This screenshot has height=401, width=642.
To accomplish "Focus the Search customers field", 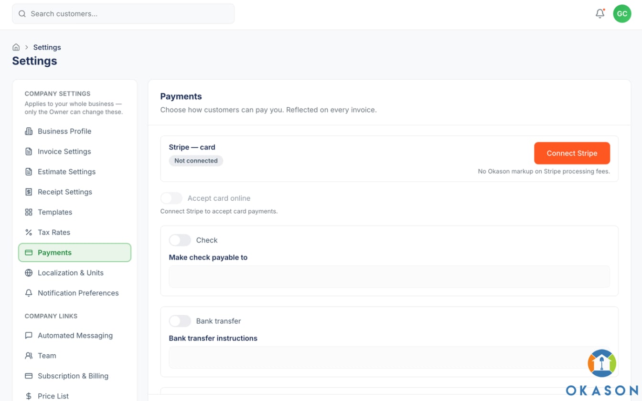I will (x=123, y=14).
